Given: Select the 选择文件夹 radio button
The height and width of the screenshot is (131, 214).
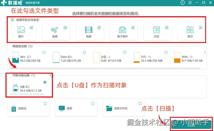Looking at the screenshot, I should click(140, 104).
